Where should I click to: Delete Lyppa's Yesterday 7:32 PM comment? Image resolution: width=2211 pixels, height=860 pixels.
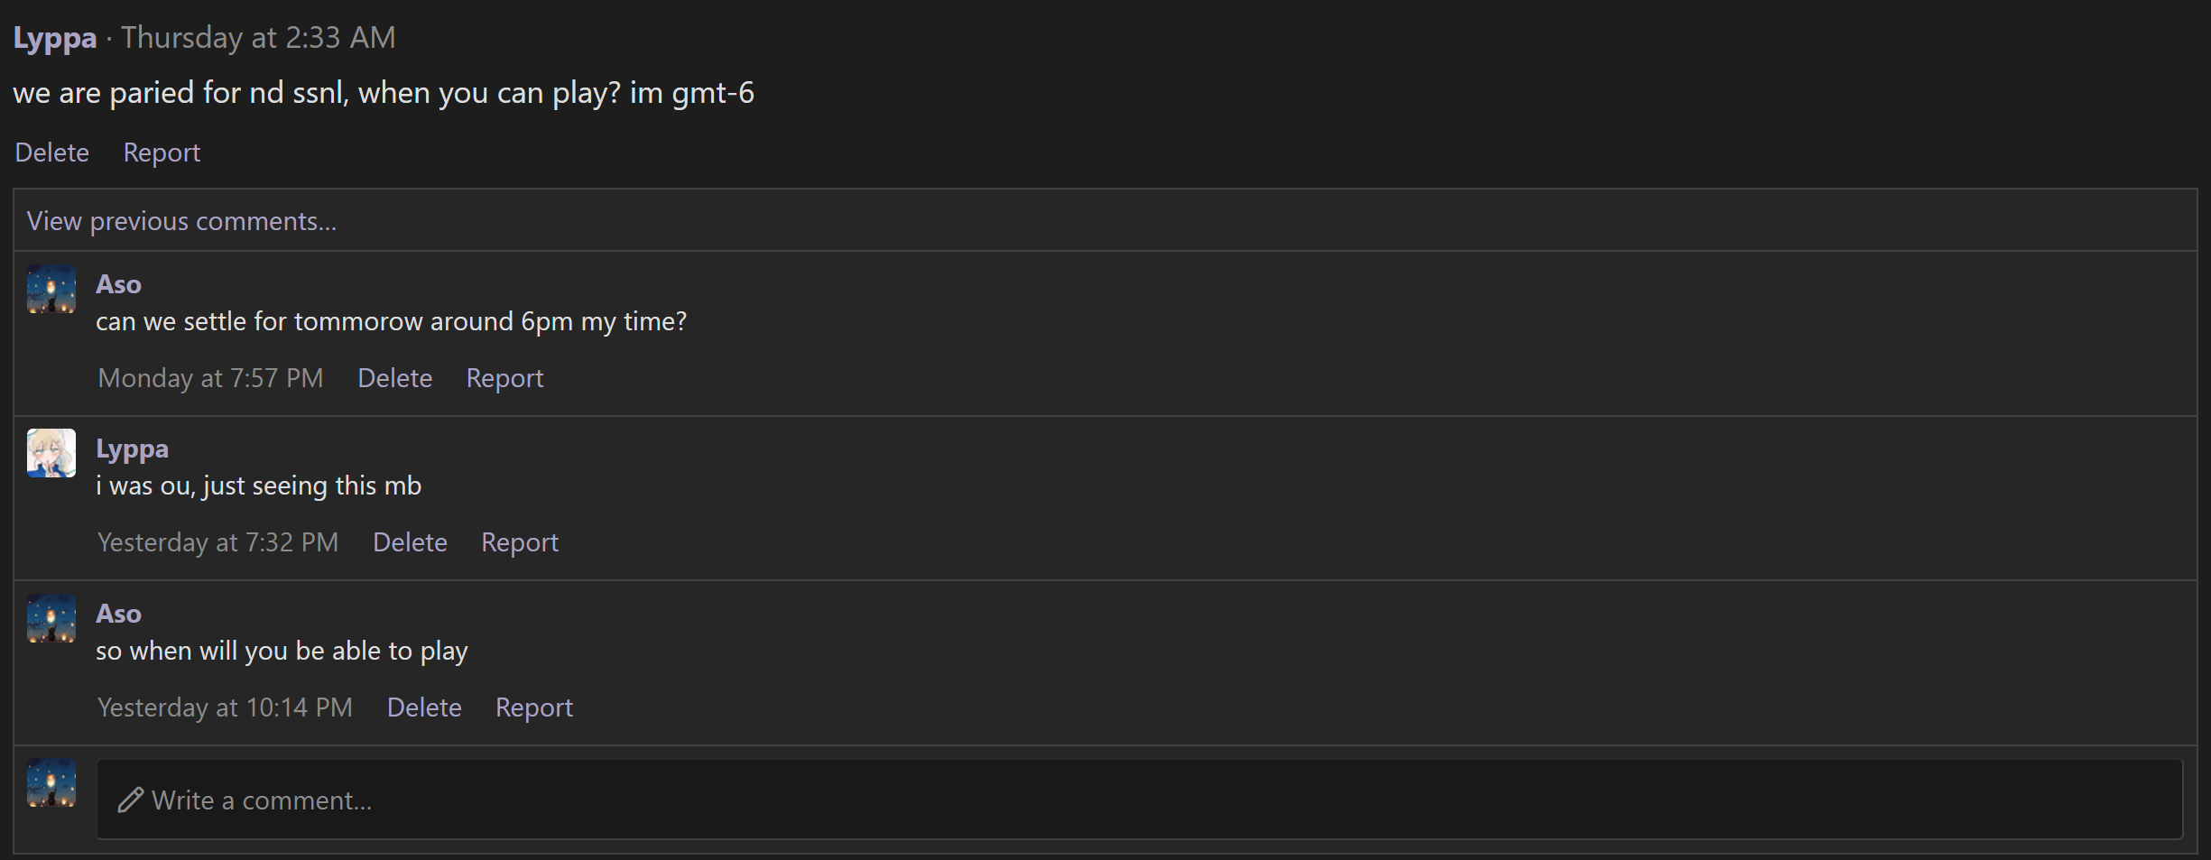410,542
